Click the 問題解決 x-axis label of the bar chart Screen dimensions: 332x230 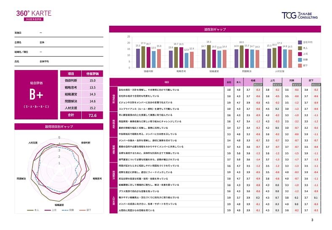pos(246,71)
